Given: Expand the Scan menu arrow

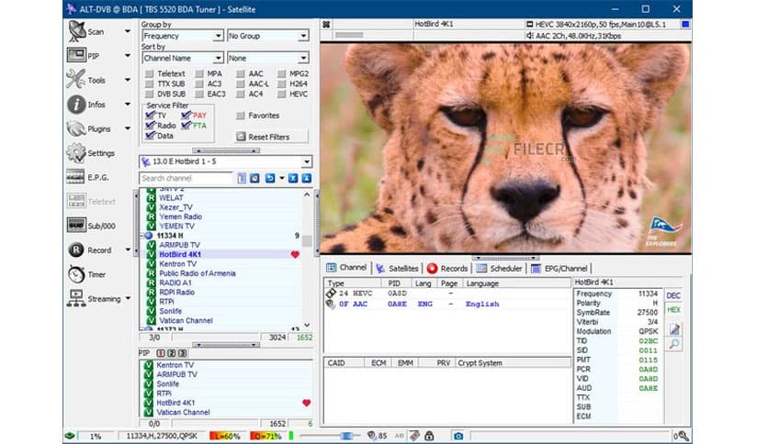Looking at the screenshot, I should point(128,31).
